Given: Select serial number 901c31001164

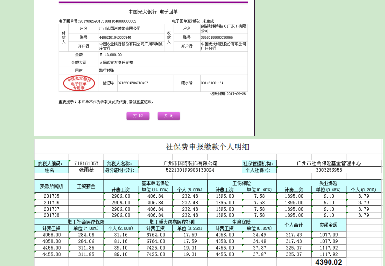Looking at the screenshot, I should tap(212, 83).
